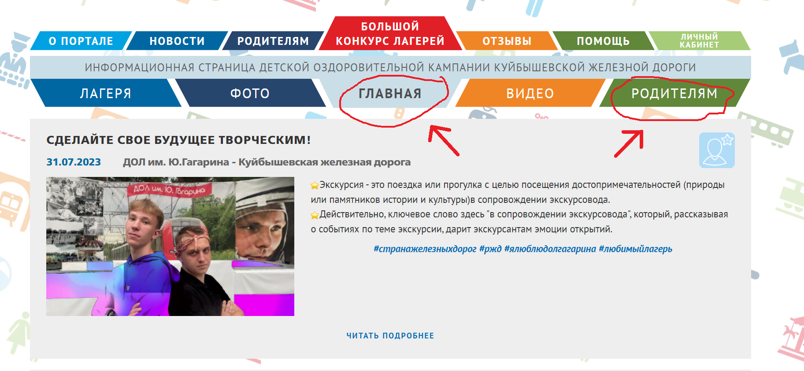
Task: Click the #странажелезныхдорог hashtag
Action: click(x=425, y=249)
